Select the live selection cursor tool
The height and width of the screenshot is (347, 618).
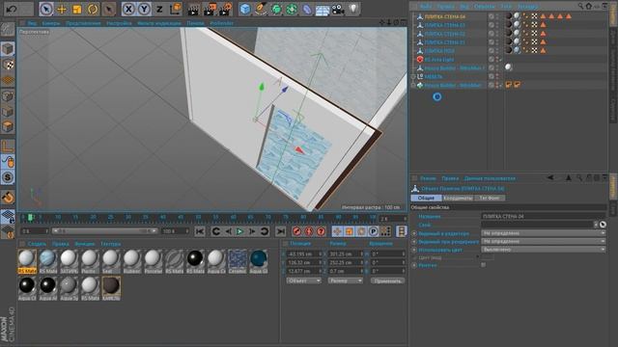pyautogui.click(x=46, y=9)
